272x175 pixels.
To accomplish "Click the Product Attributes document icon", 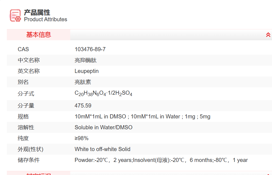I will tap(15, 16).
